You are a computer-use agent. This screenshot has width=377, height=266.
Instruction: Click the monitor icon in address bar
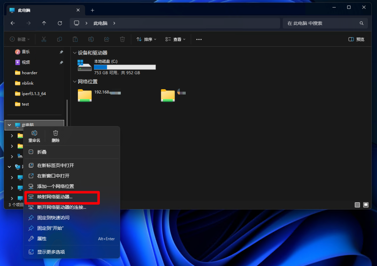click(x=76, y=23)
